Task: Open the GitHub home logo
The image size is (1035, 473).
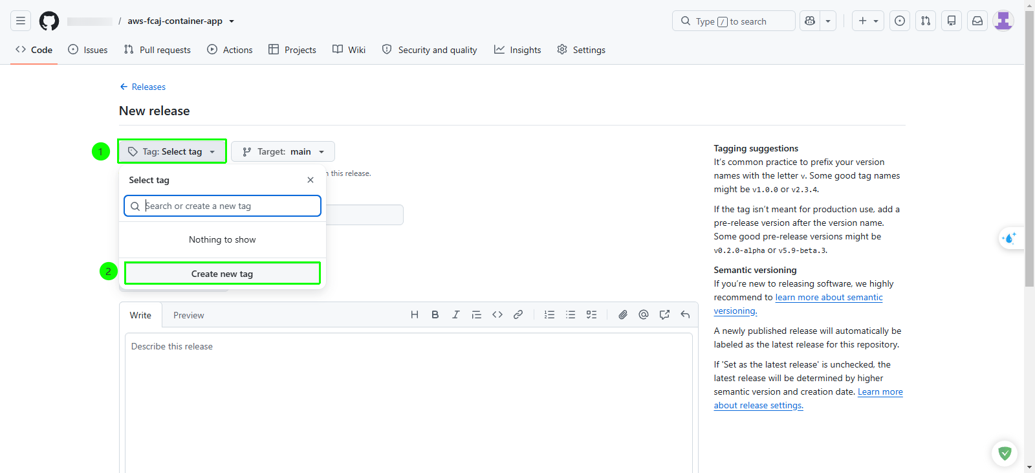Action: (49, 21)
